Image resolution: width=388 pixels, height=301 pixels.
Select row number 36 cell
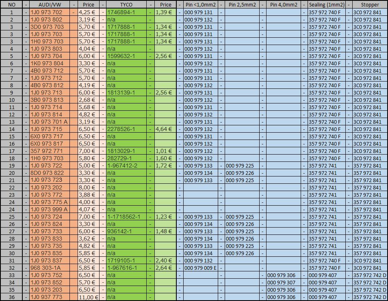[x=12, y=297]
